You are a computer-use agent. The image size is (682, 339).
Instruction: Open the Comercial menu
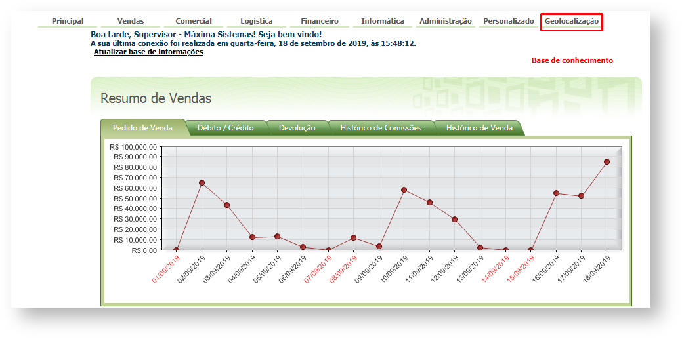click(x=194, y=22)
